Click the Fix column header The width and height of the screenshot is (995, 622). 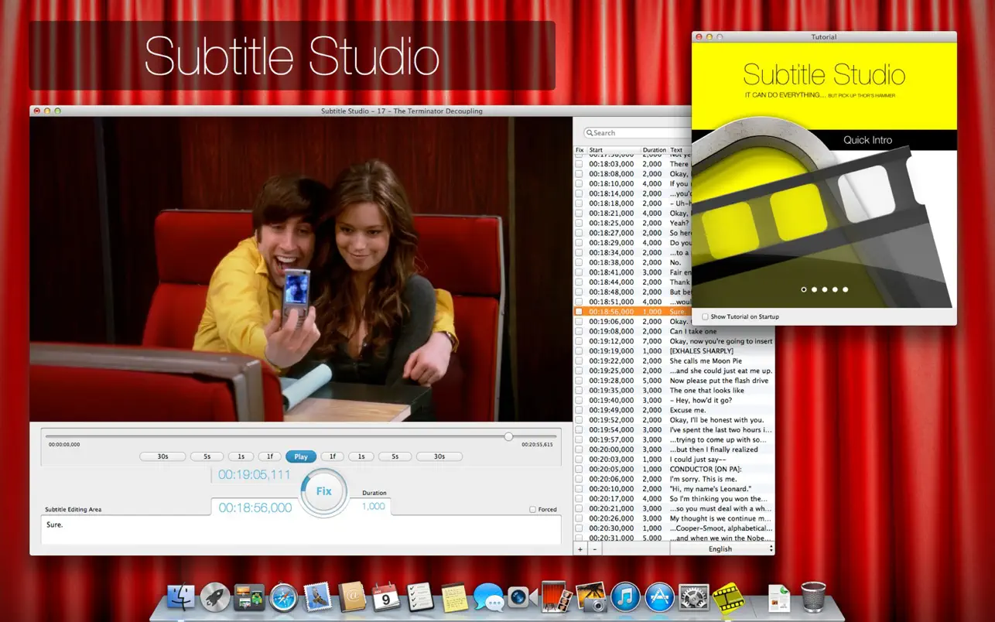point(580,150)
